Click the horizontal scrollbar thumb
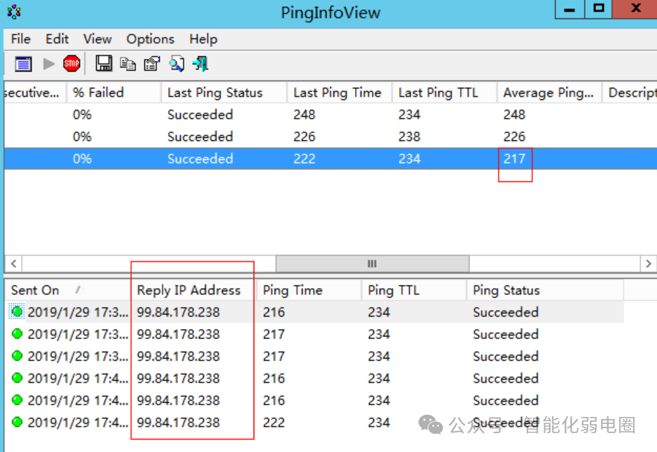The height and width of the screenshot is (452, 657). (x=372, y=263)
